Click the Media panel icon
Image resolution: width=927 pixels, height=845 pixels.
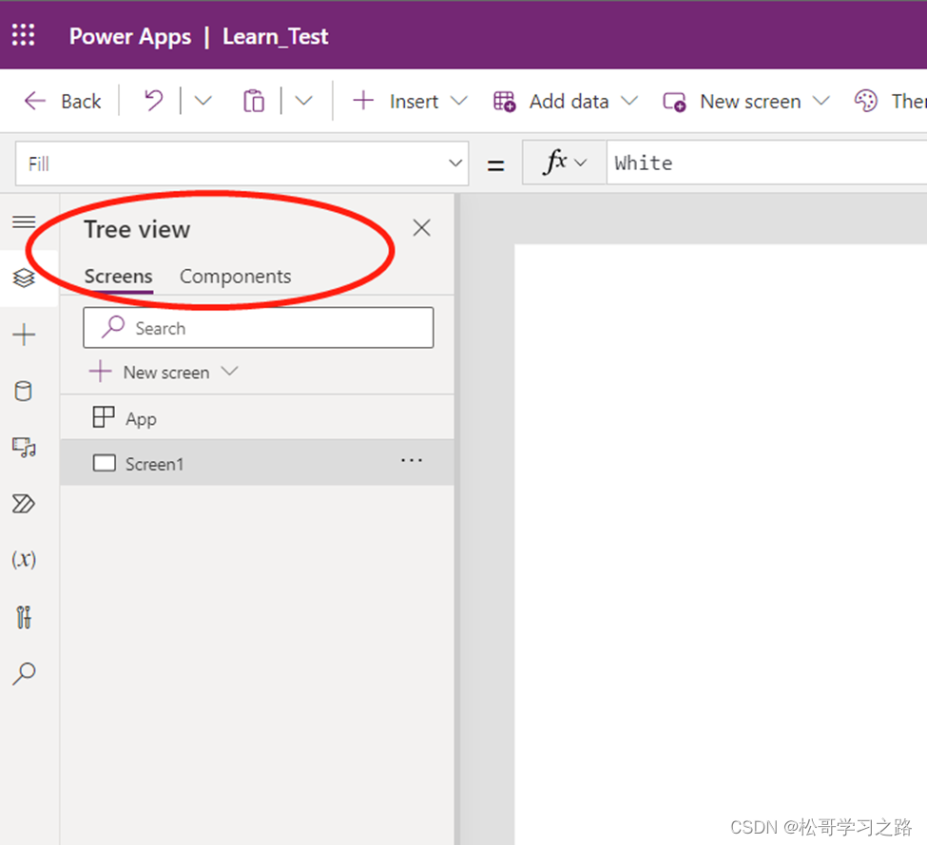click(23, 447)
